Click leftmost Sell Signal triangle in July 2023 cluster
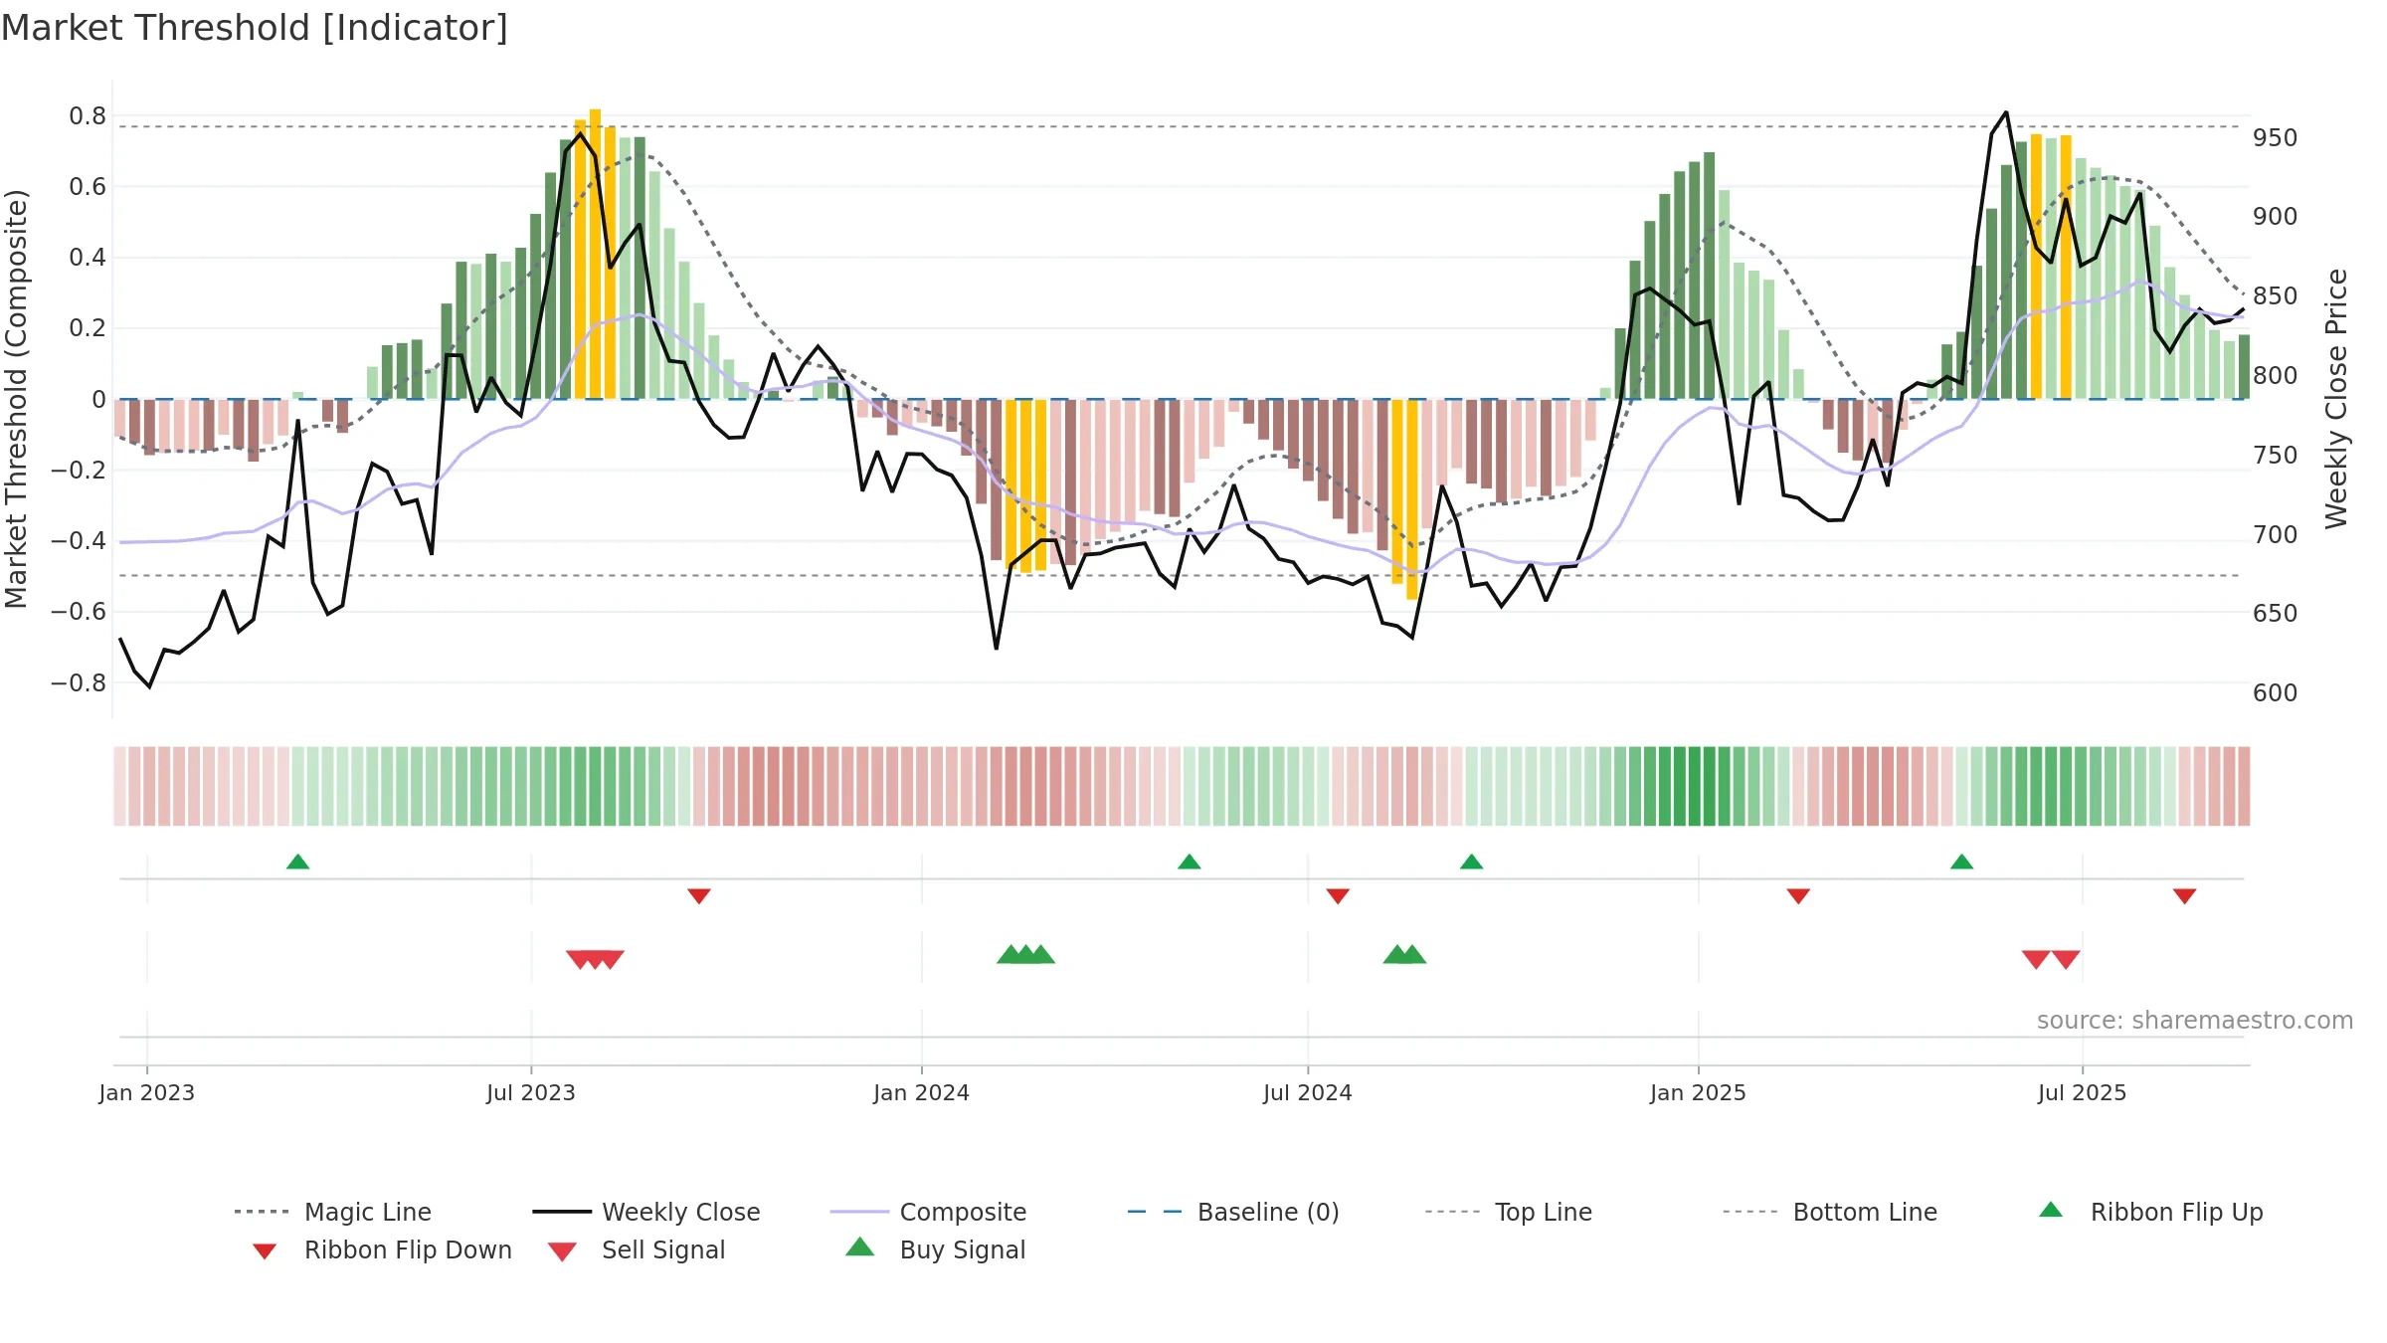This screenshot has width=2387, height=1343. [x=578, y=959]
